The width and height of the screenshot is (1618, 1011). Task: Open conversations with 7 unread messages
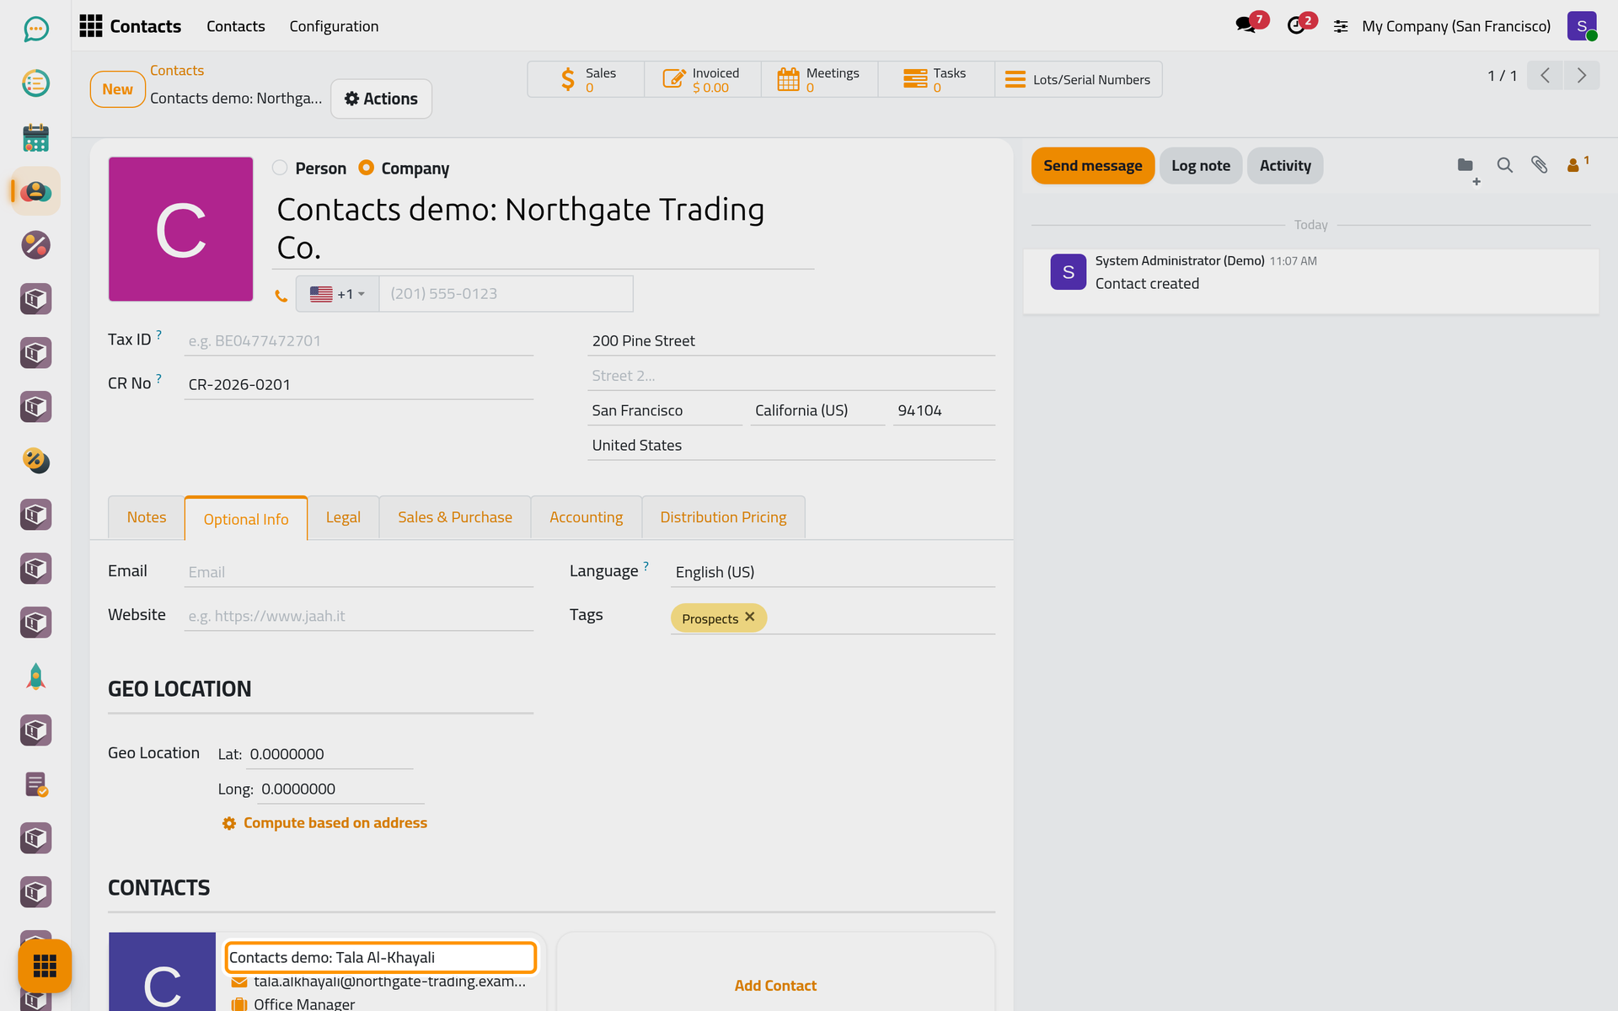point(1250,25)
